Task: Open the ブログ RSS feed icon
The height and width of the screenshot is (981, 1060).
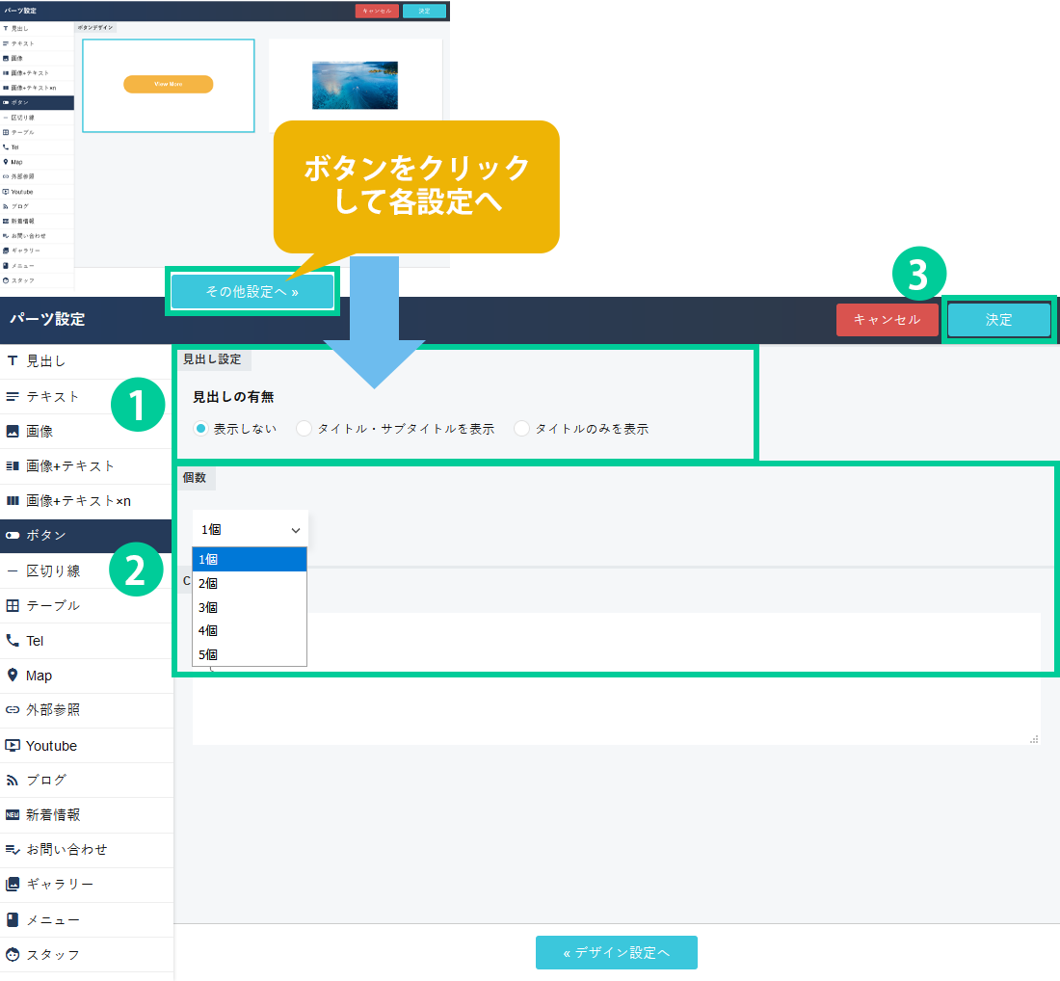Action: coord(13,781)
